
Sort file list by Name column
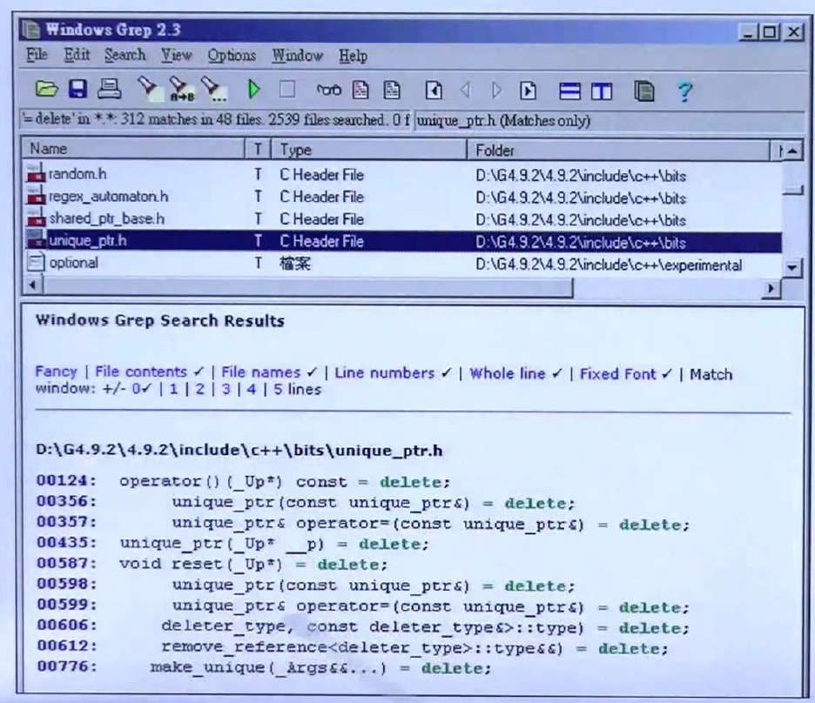click(132, 149)
